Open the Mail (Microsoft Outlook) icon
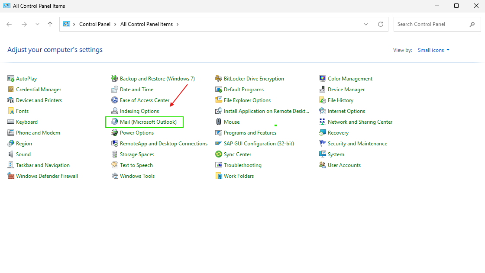485x273 pixels. coord(114,122)
